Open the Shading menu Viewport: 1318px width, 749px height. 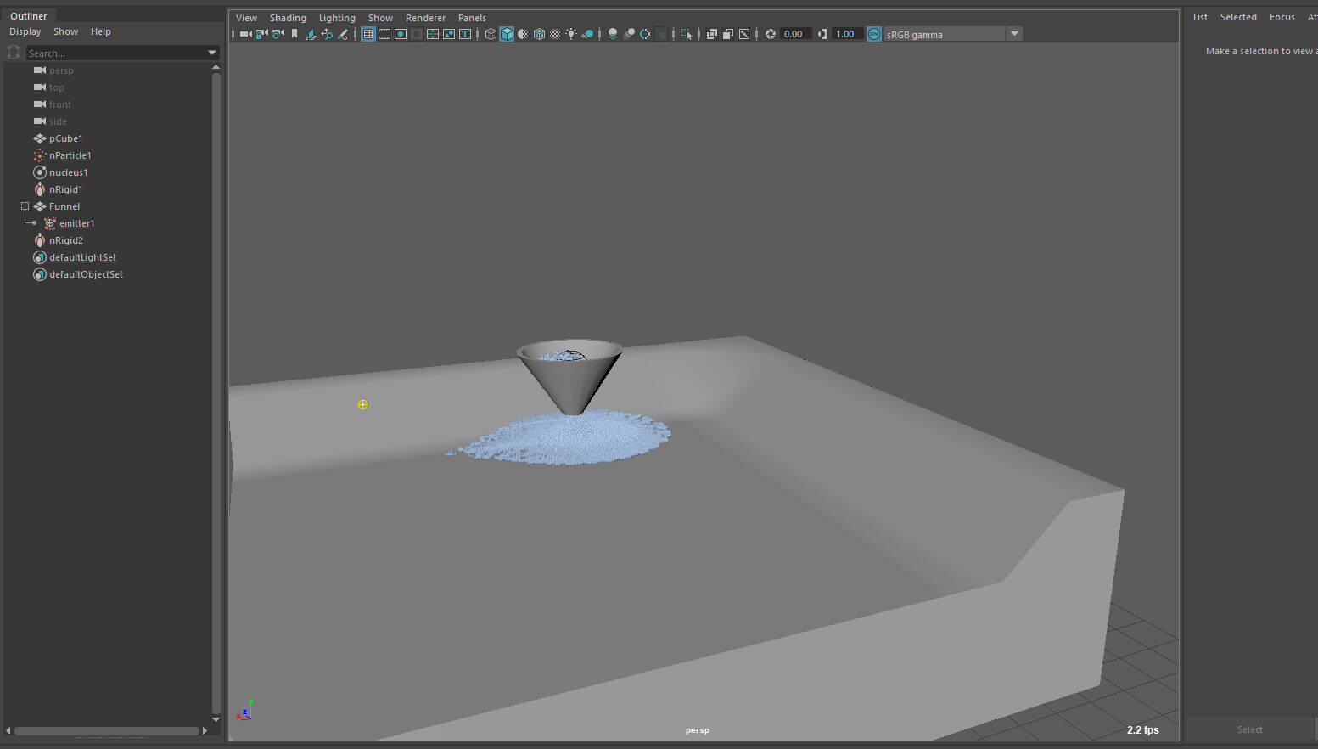click(x=288, y=17)
